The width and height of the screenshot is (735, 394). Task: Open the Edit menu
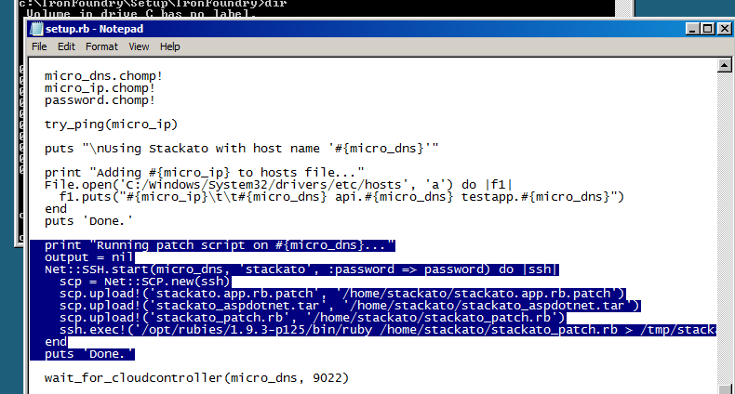click(x=66, y=46)
